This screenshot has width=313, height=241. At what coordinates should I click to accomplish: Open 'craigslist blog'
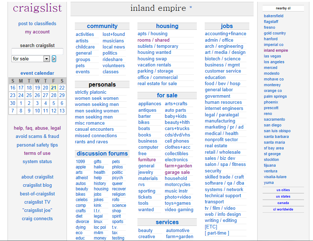[37, 185]
